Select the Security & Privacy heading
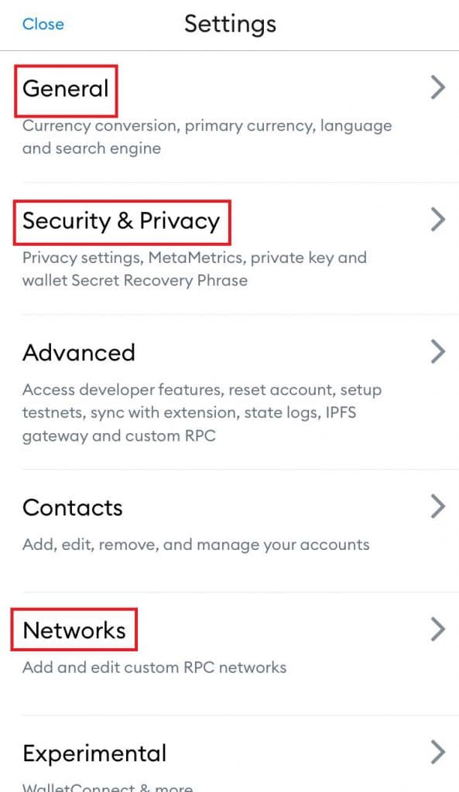Screen dimensions: 459x792 [122, 221]
